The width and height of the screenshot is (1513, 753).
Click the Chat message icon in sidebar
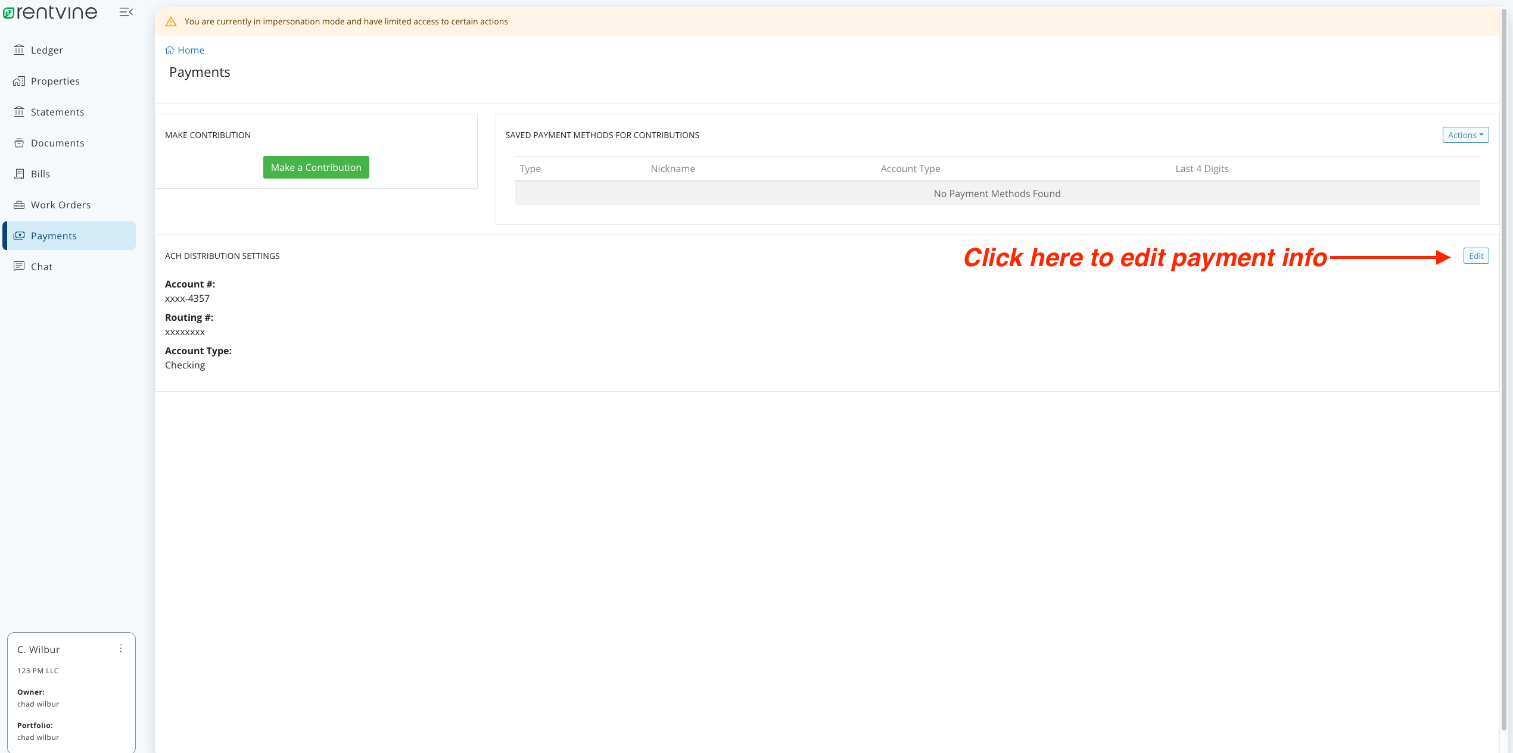pyautogui.click(x=19, y=266)
